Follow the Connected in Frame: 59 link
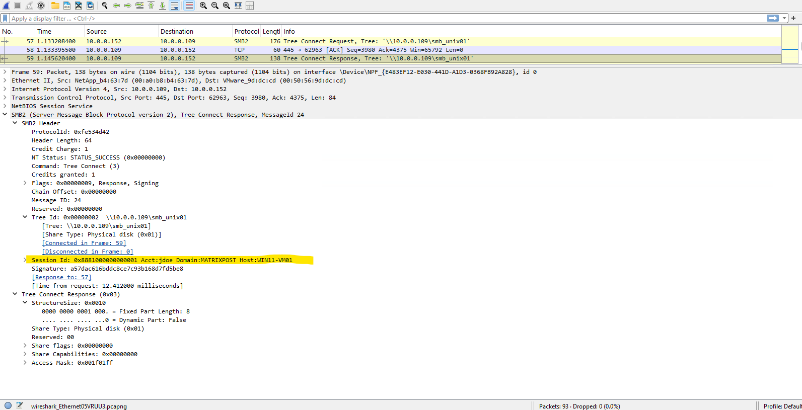The image size is (802, 410). (x=84, y=243)
